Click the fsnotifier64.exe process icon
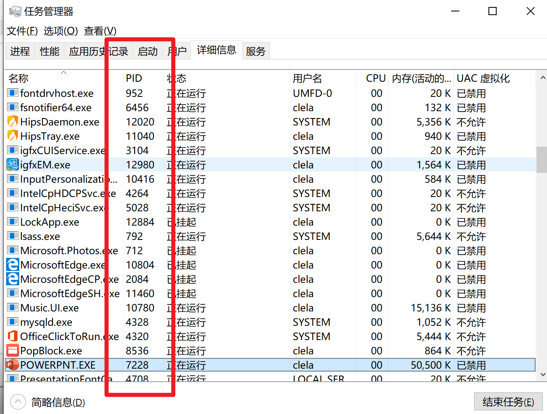The height and width of the screenshot is (414, 547). tap(13, 107)
